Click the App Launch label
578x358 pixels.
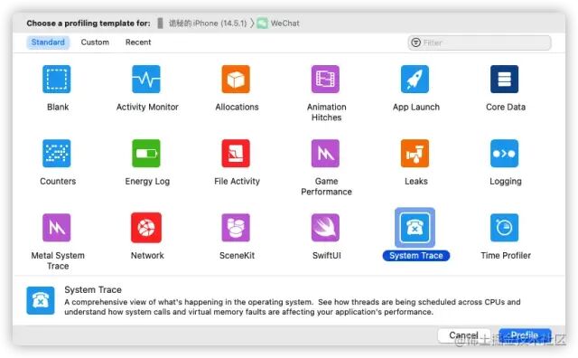coord(416,107)
